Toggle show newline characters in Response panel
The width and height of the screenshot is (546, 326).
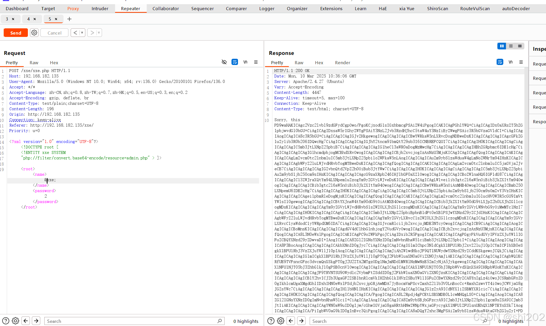click(x=510, y=62)
